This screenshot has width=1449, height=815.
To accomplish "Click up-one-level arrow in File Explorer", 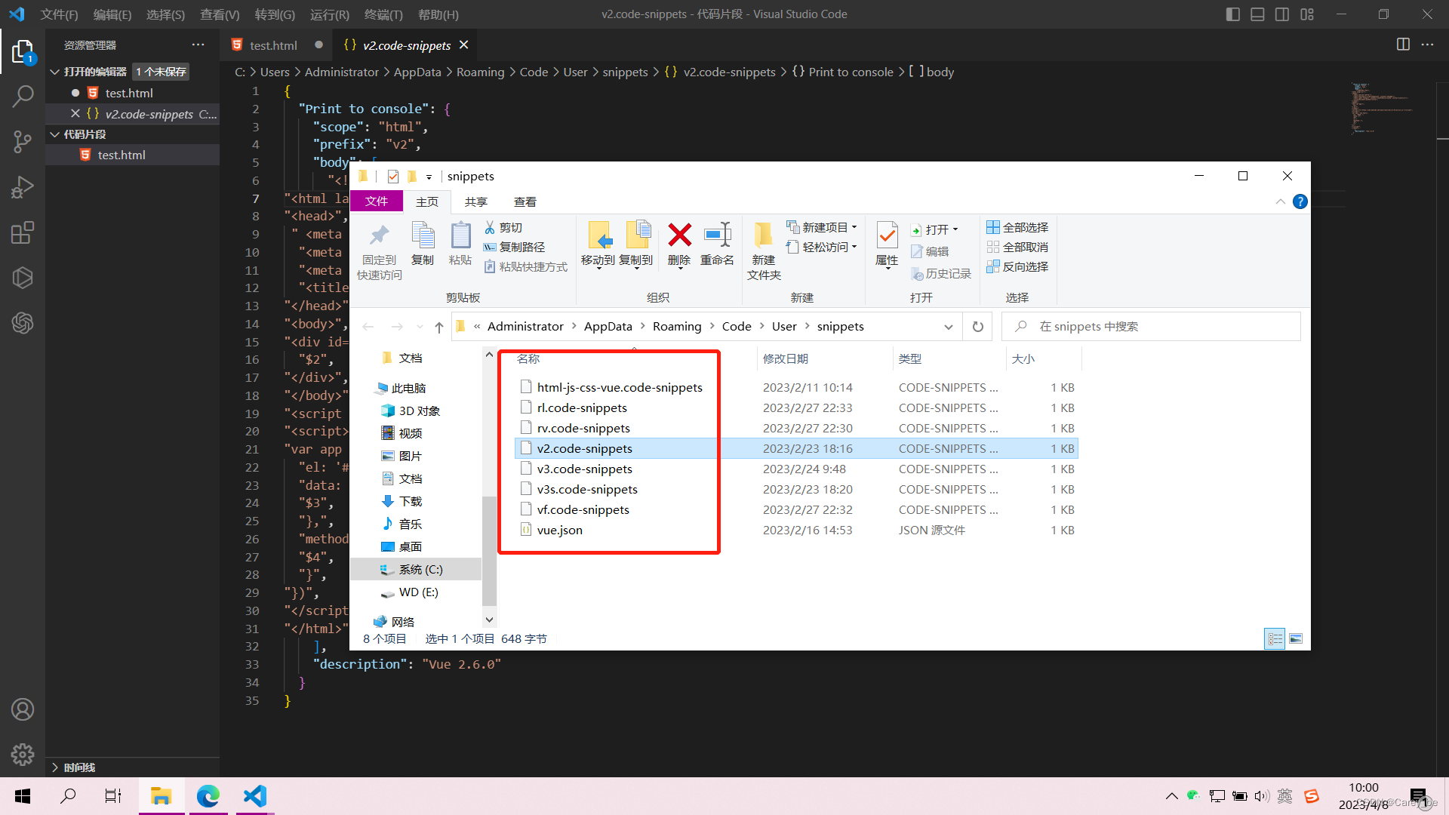I will click(439, 327).
